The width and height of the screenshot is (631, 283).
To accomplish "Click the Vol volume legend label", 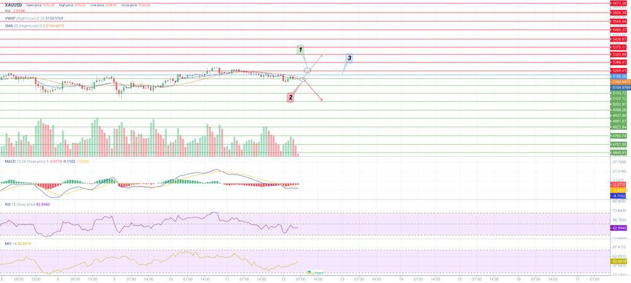I will coord(8,11).
